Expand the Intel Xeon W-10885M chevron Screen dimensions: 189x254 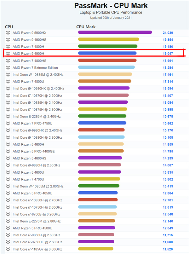[x=8, y=75]
